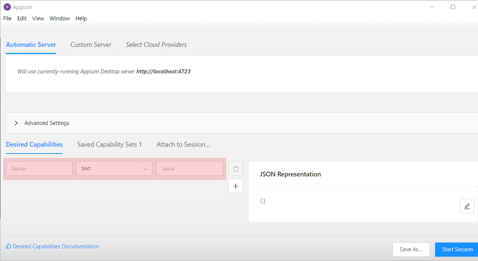Open the File menu
478x261 pixels.
pos(7,18)
